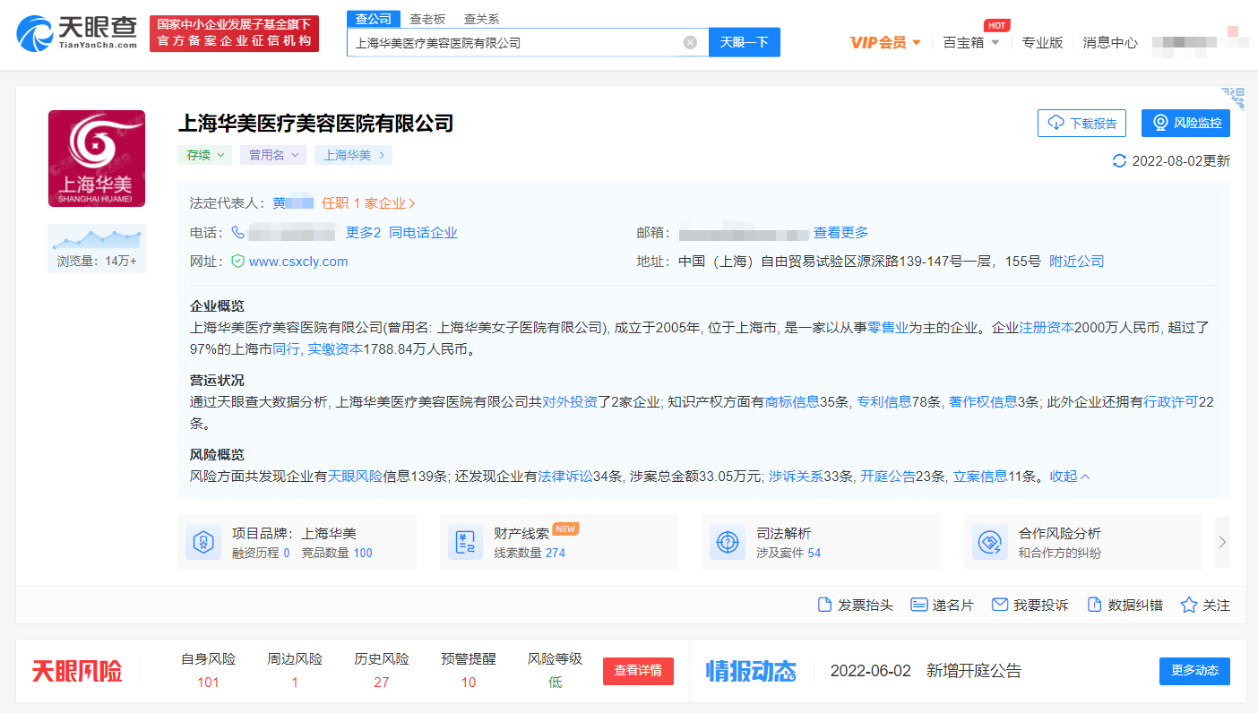The image size is (1258, 713).
Task: Open 任职 1 家企业 link
Action: [368, 203]
